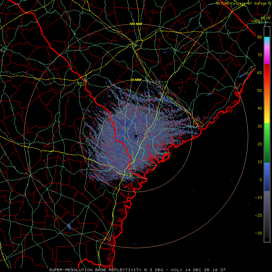272x272 pixels.
Task: Click the "[dBZ]" units label
Action: tap(257, 21)
